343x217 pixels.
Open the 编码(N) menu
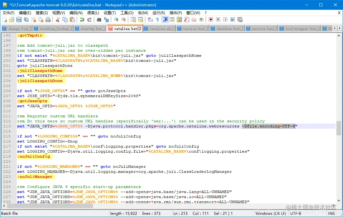point(76,13)
